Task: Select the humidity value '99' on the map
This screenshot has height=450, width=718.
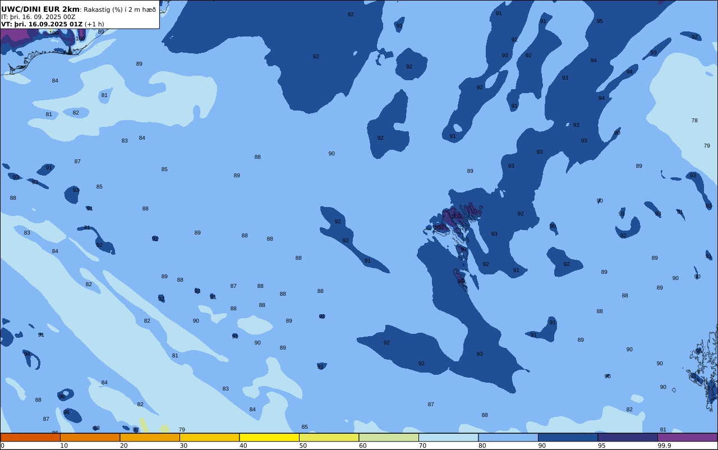Action: [x=461, y=281]
